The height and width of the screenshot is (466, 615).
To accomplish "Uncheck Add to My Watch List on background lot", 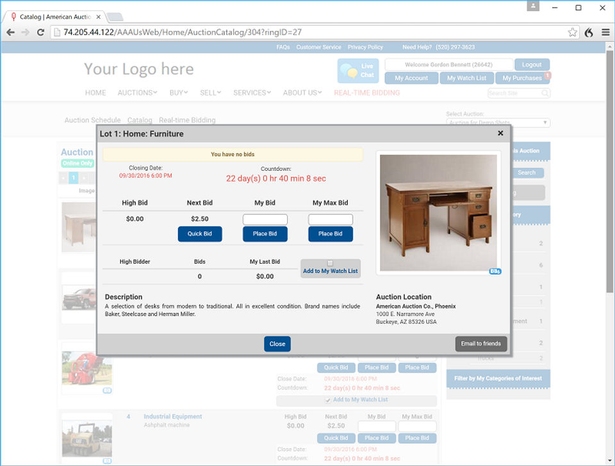I will [328, 400].
